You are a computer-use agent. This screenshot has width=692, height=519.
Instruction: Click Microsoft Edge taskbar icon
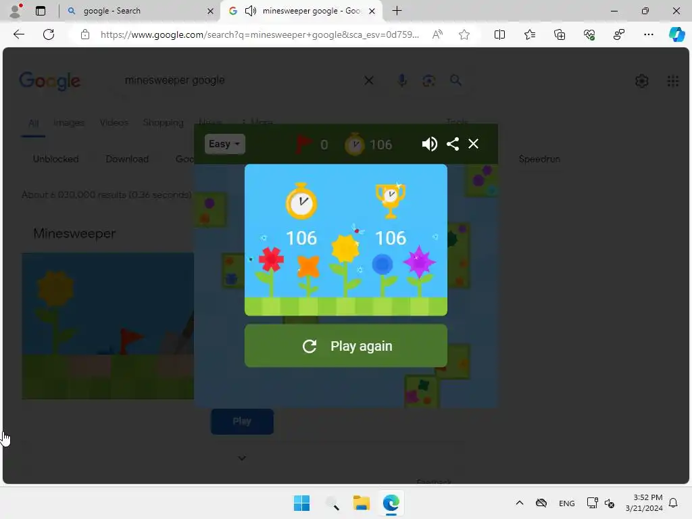[391, 503]
